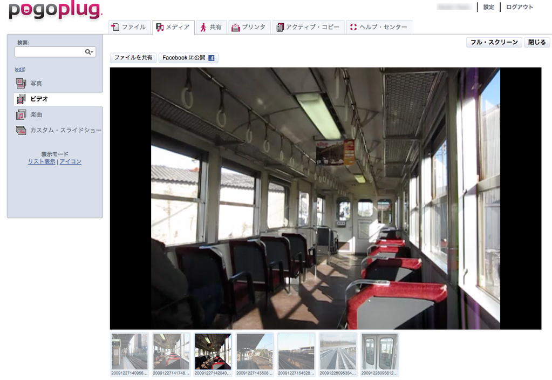552x380 pixels.
Task: Enter フル・スクリーン full screen mode
Action: [x=494, y=42]
